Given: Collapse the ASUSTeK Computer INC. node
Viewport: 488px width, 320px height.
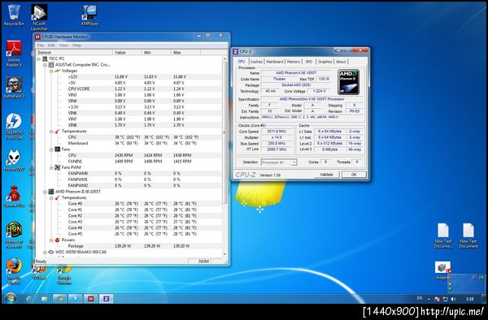Looking at the screenshot, I should [x=45, y=65].
